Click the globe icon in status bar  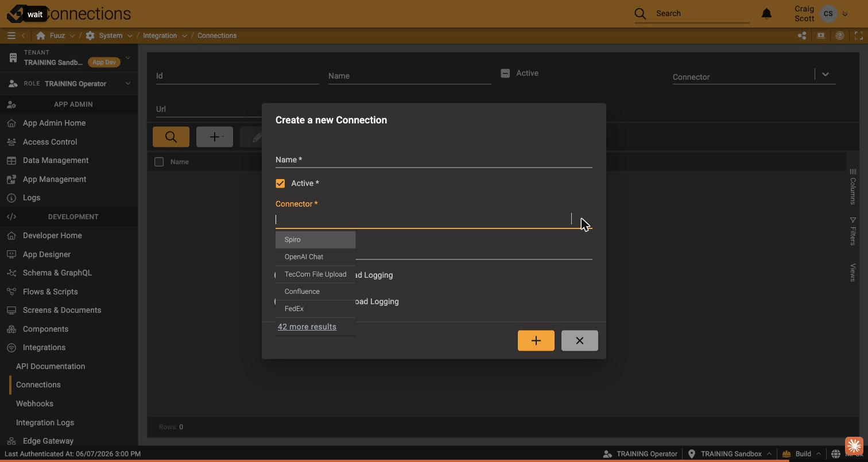[836, 454]
